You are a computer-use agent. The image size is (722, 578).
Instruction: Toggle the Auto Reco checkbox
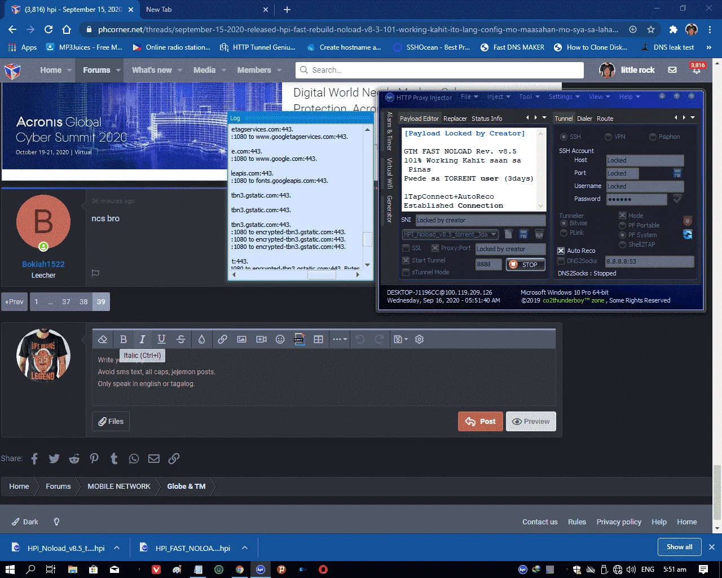pyautogui.click(x=561, y=251)
